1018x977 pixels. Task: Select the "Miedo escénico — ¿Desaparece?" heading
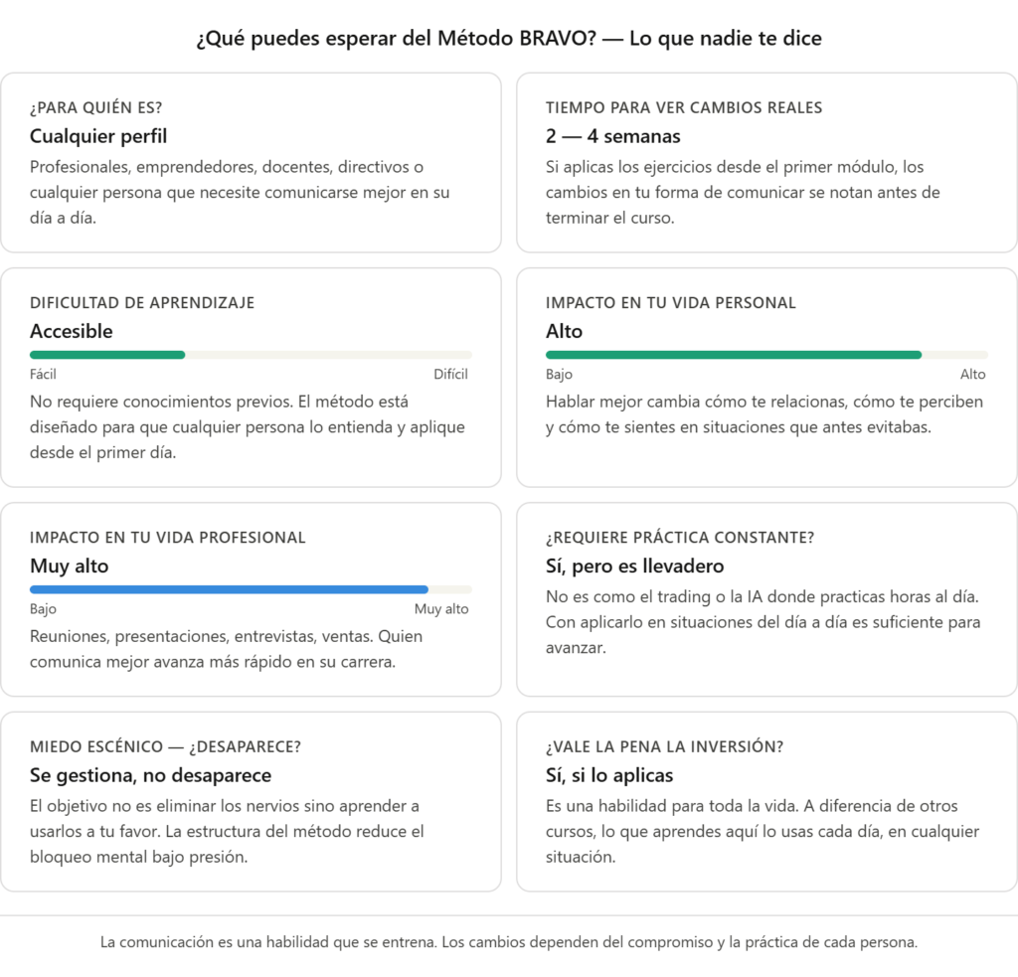pyautogui.click(x=165, y=746)
